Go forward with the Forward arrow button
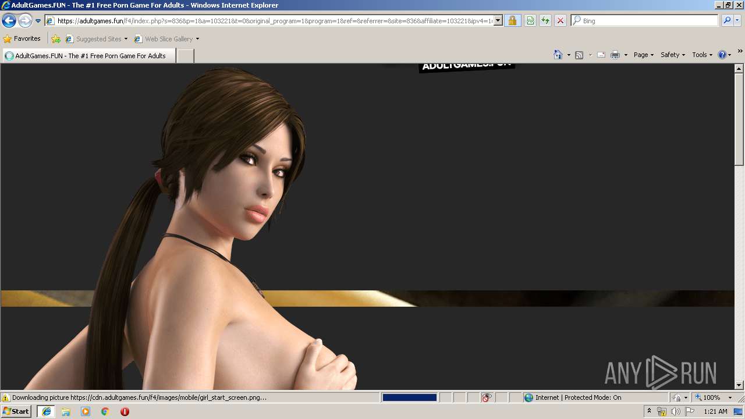The width and height of the screenshot is (745, 419). pyautogui.click(x=25, y=21)
